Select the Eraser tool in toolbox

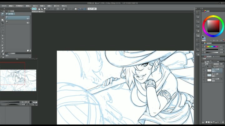click(x=2, y=51)
